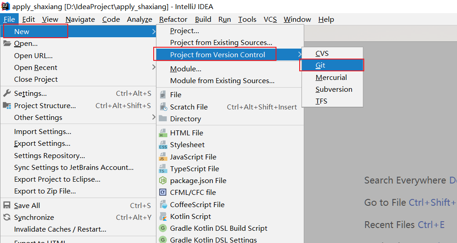The image size is (457, 243).
Task: Open the Help menu
Action: 326,19
